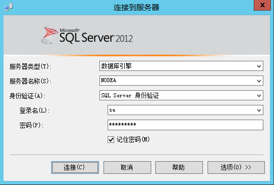Open the 服务器类型 dropdown arrow
The width and height of the screenshot is (274, 185).
259,66
